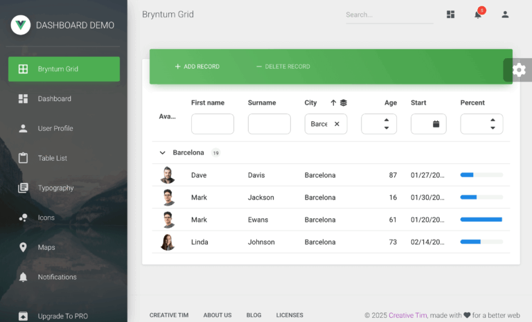Open Bryntum Grid in the sidebar
Viewport: 532px width, 322px height.
64,69
